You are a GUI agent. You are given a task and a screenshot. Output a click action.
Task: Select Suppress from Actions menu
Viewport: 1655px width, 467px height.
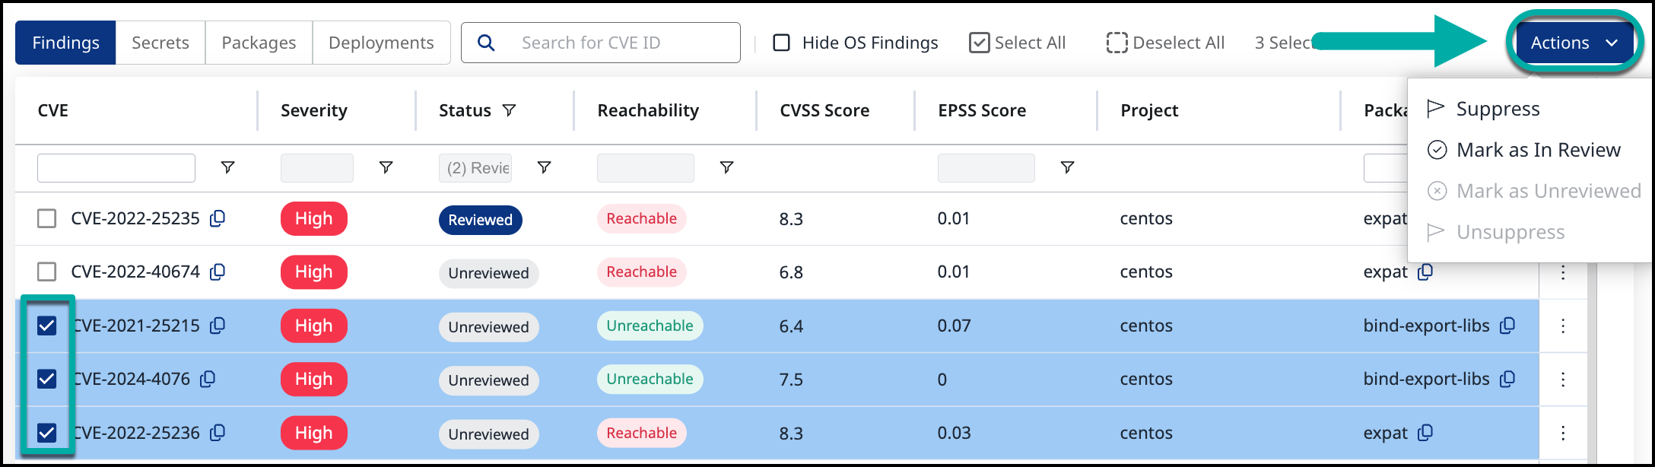pyautogui.click(x=1498, y=109)
